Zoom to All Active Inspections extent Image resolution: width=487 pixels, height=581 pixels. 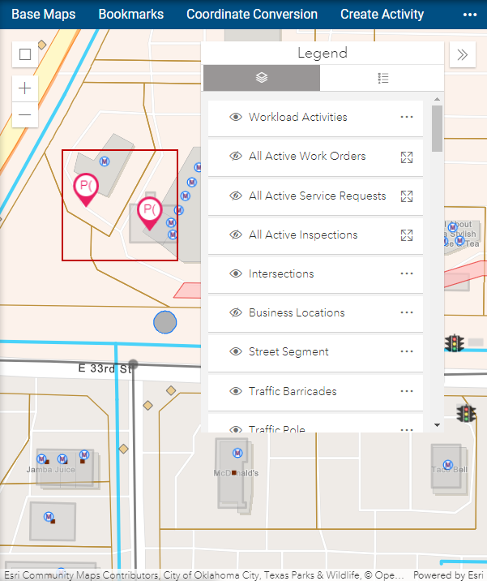click(x=407, y=235)
